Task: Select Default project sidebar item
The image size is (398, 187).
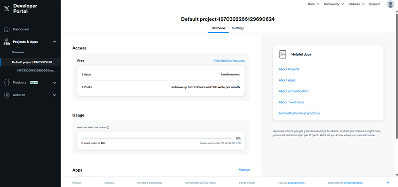Action: pyautogui.click(x=31, y=62)
